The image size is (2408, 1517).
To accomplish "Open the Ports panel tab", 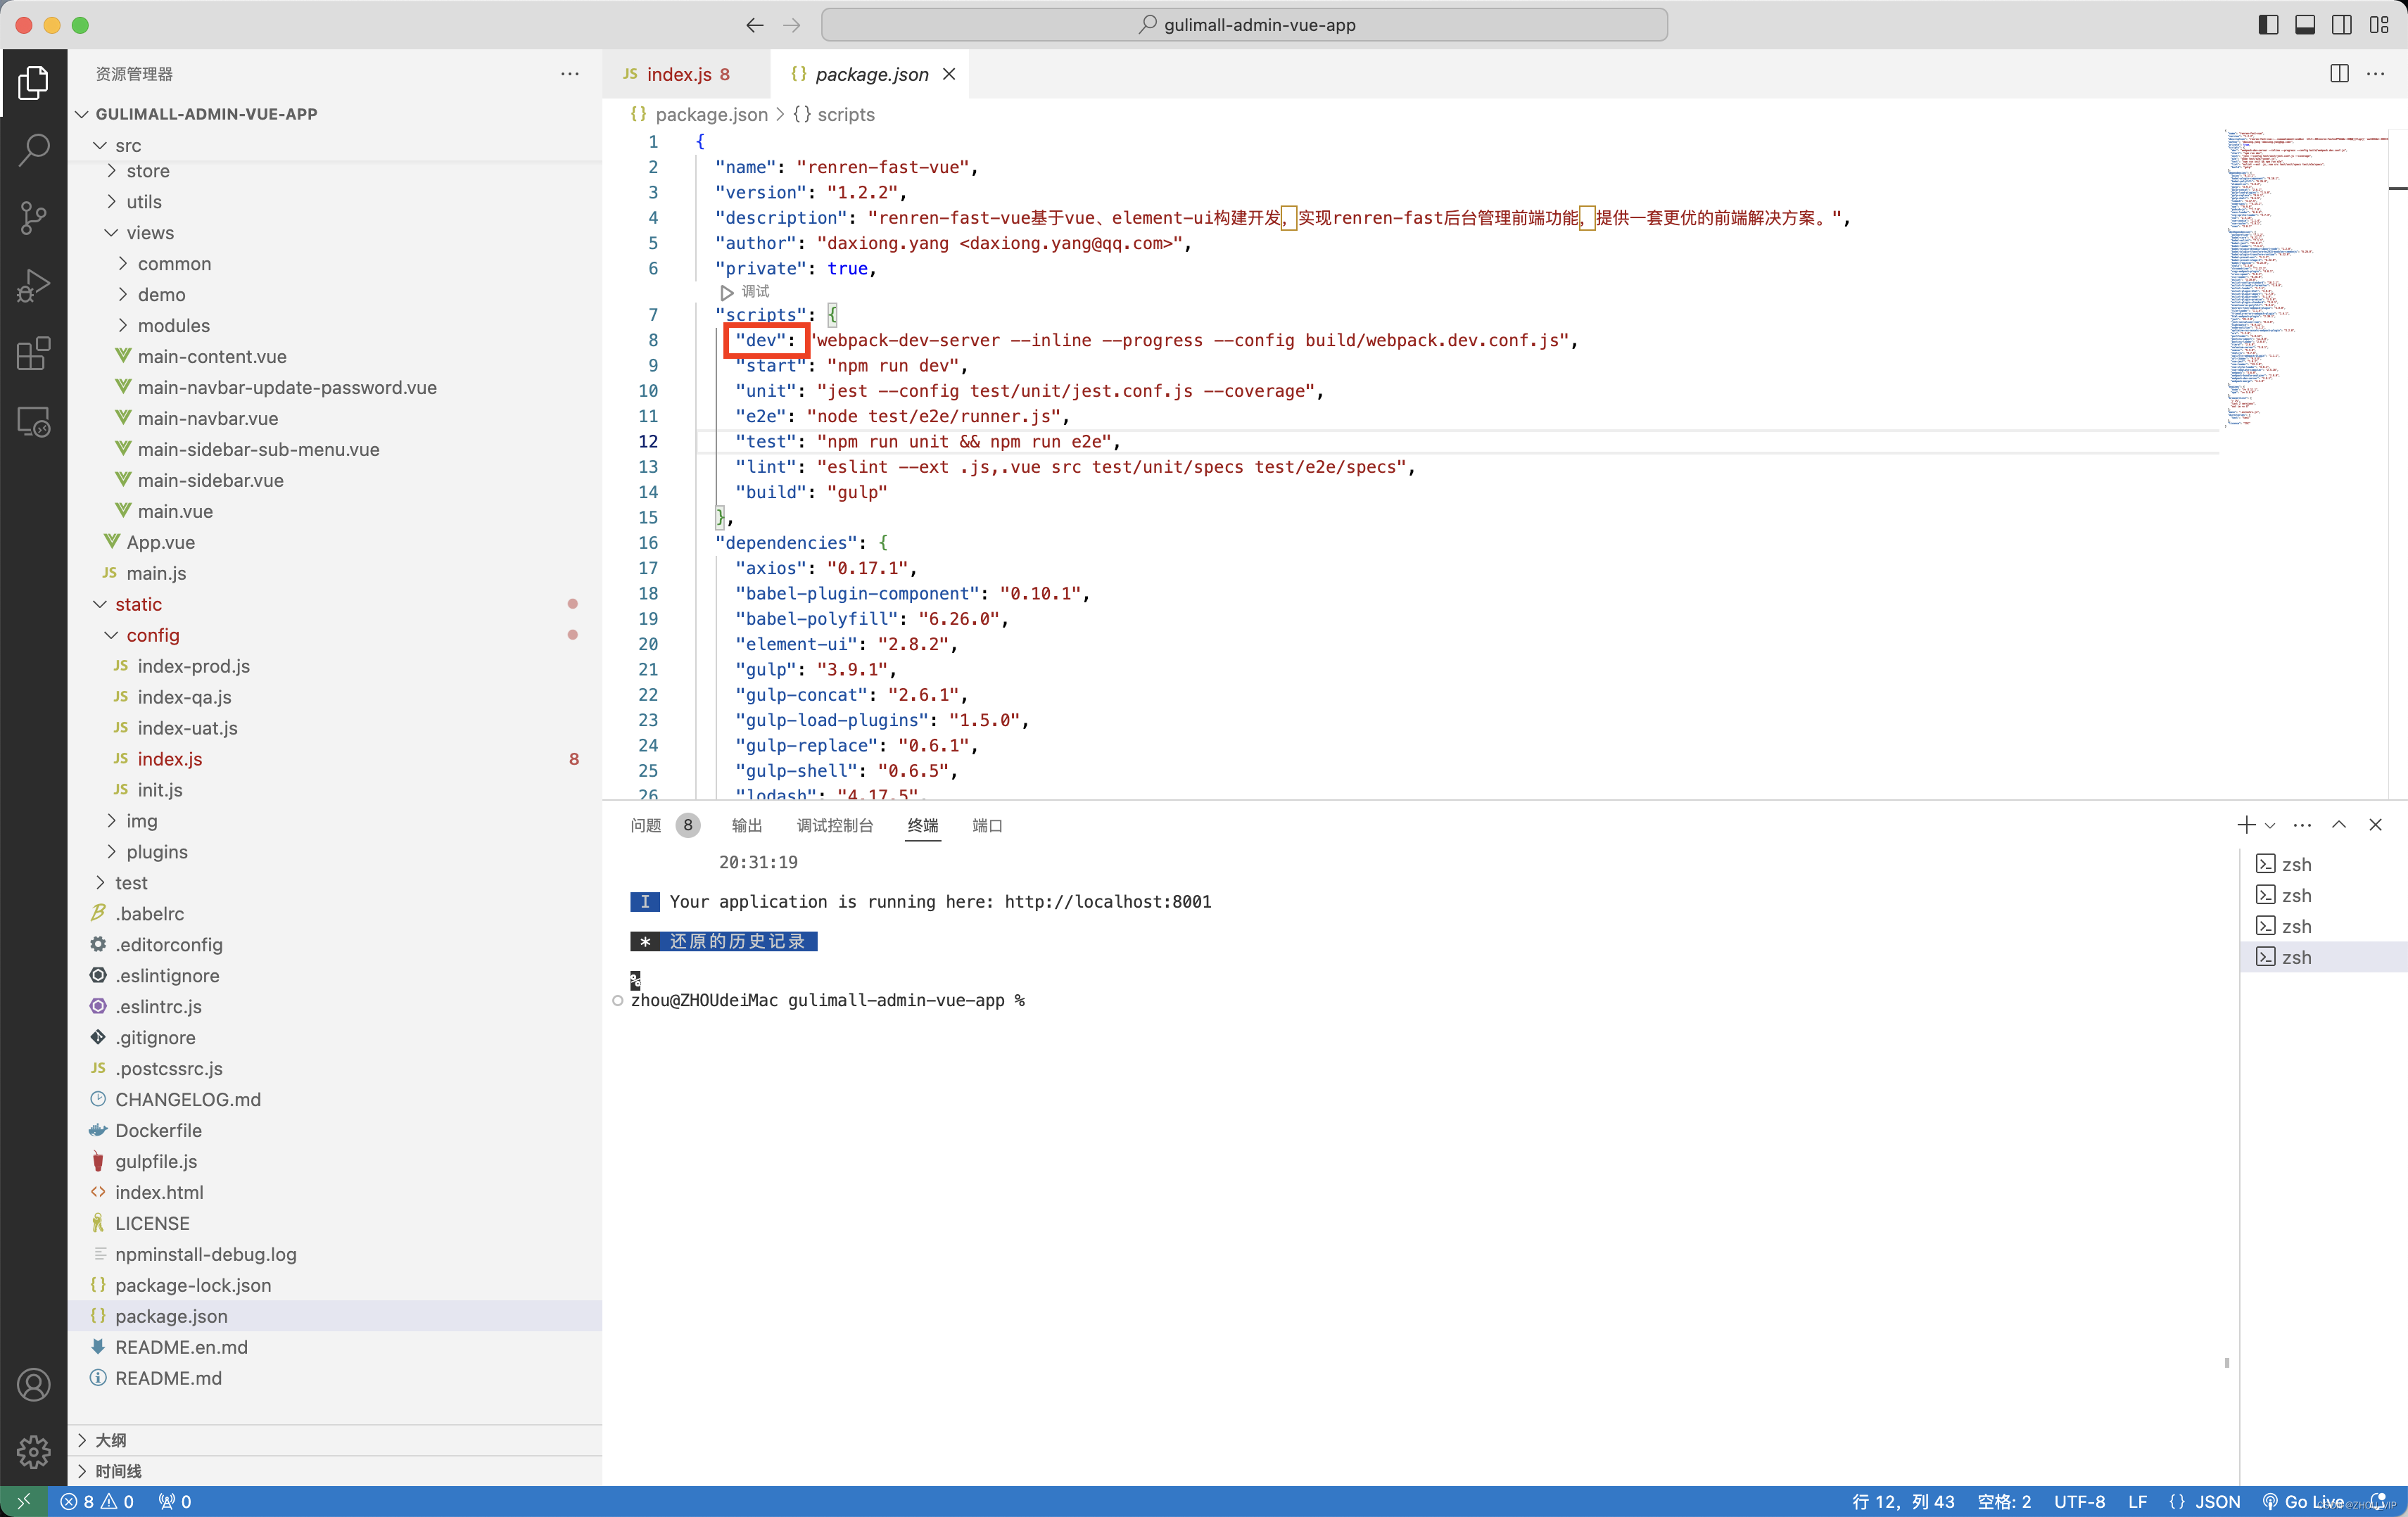I will tap(987, 825).
